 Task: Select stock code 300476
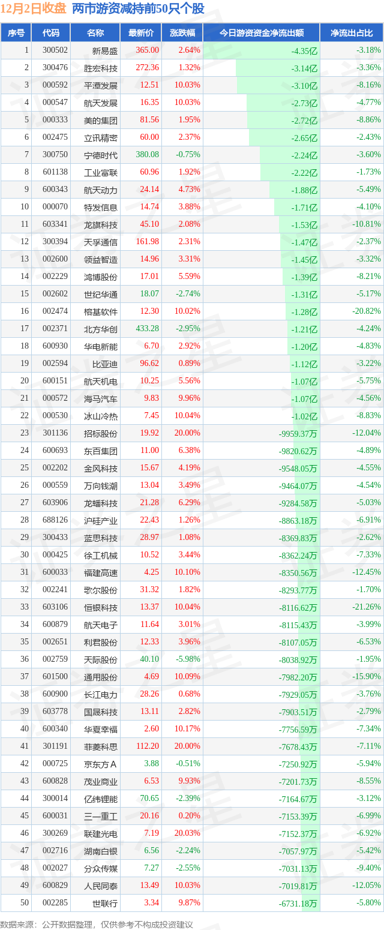click(x=55, y=68)
